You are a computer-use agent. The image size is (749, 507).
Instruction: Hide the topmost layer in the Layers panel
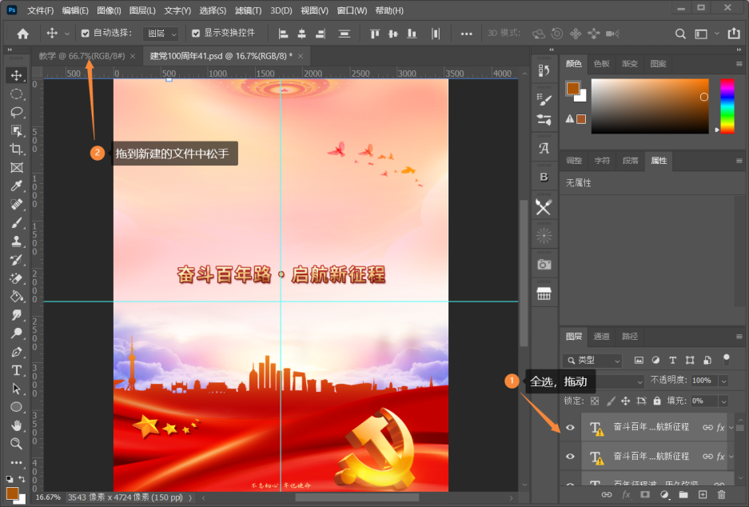(x=571, y=427)
